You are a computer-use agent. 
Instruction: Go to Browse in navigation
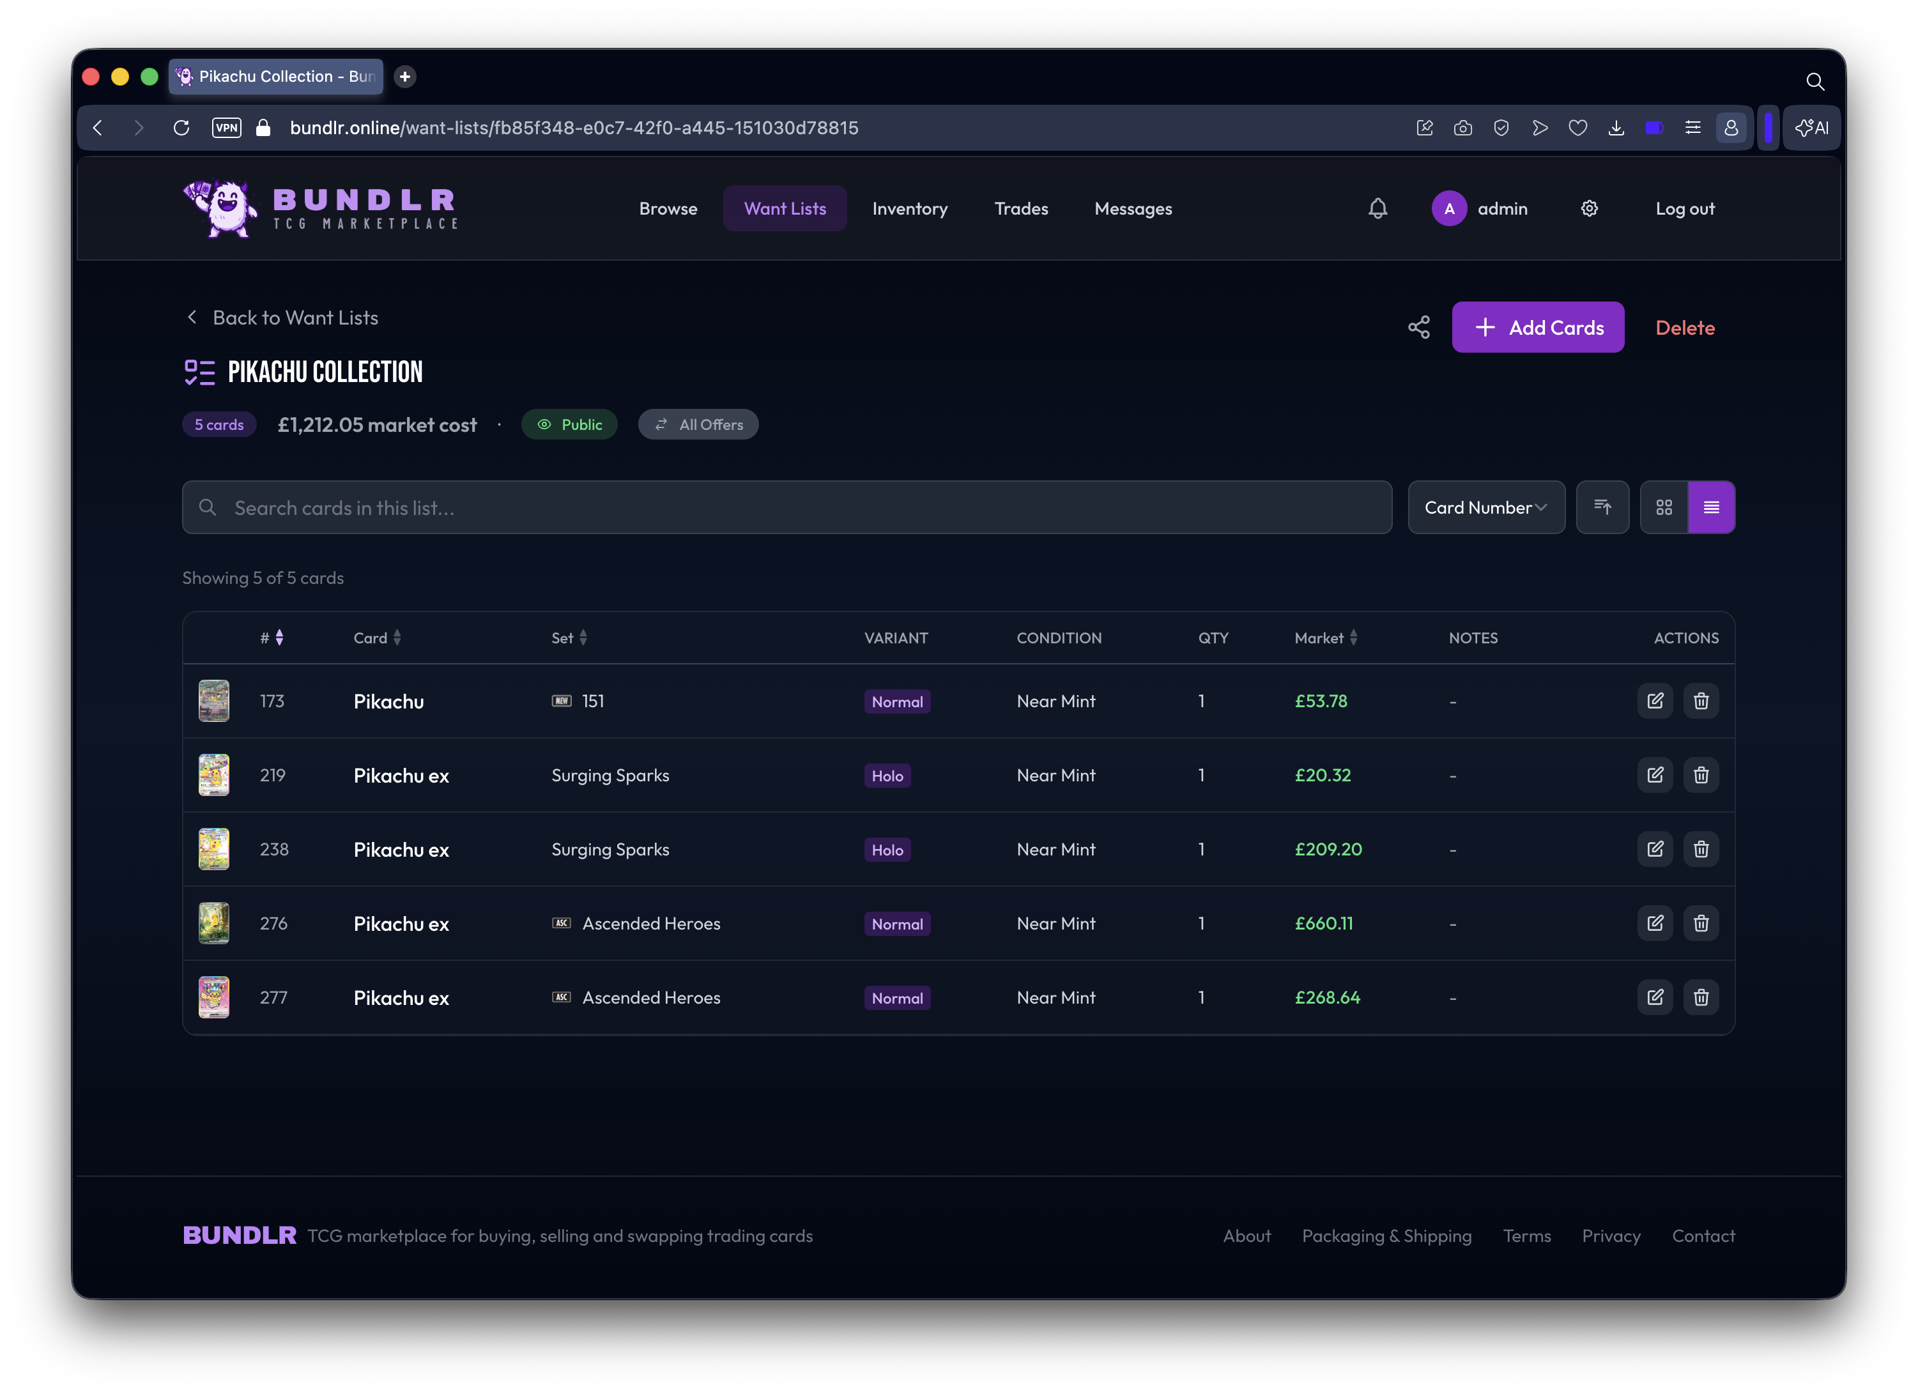(668, 208)
